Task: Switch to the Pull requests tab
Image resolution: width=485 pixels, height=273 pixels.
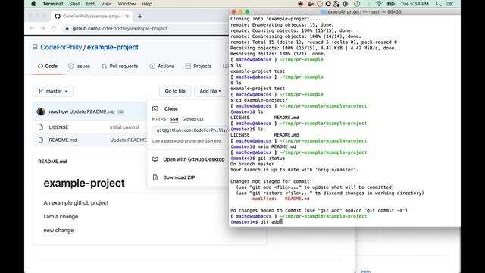Action: (120, 66)
